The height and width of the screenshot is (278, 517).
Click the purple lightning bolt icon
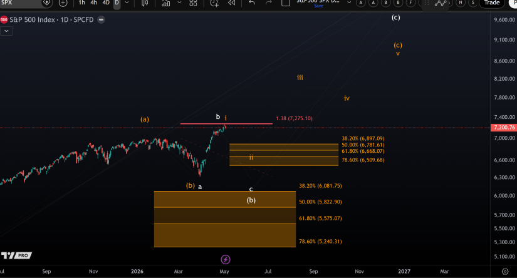point(226,260)
